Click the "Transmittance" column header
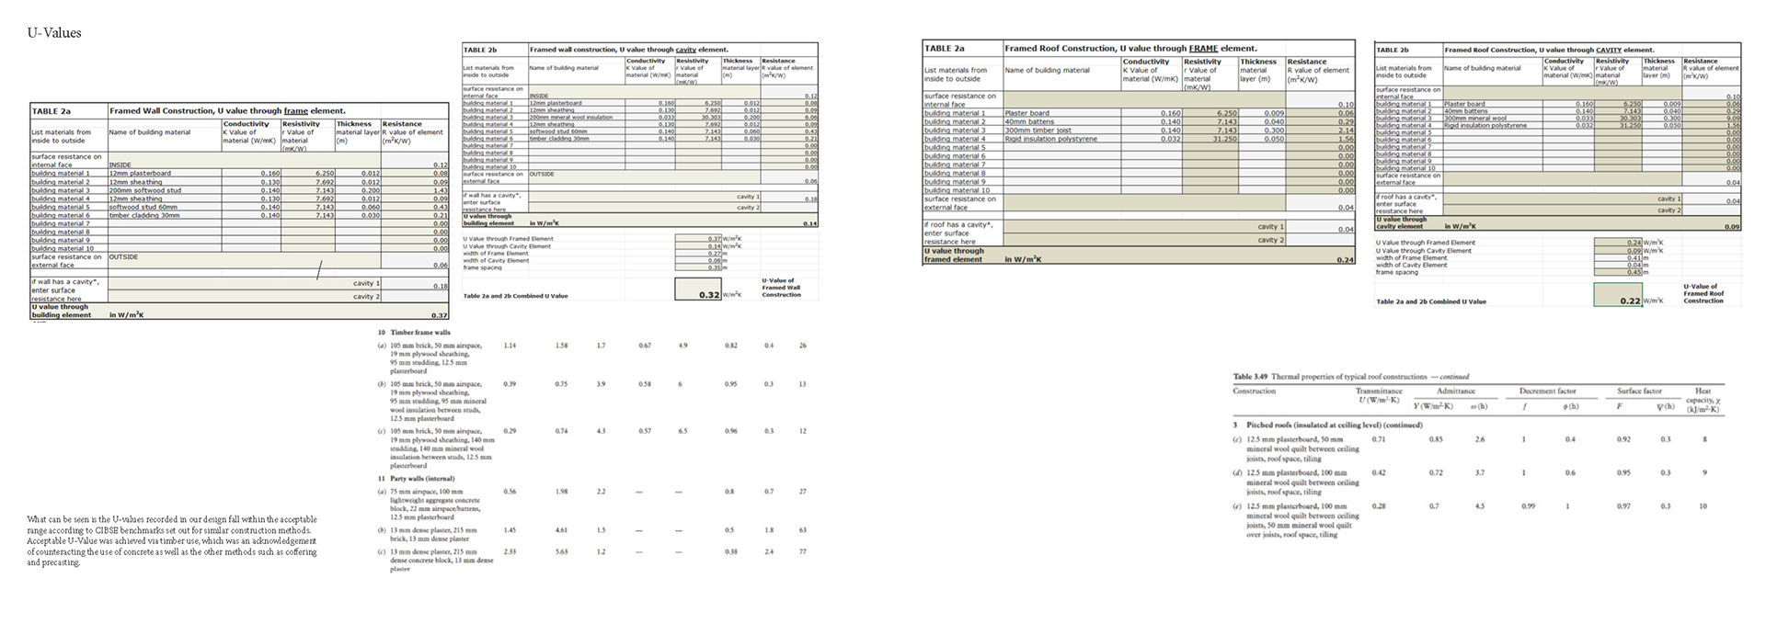The image size is (1766, 624). tap(1378, 391)
